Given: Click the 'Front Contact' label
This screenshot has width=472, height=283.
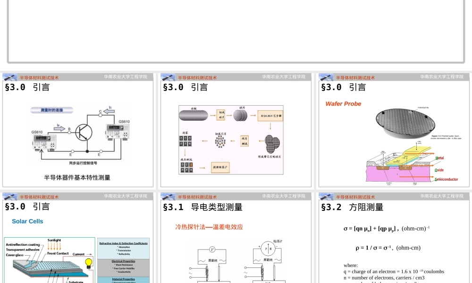Looking at the screenshot, I should tap(58, 253).
